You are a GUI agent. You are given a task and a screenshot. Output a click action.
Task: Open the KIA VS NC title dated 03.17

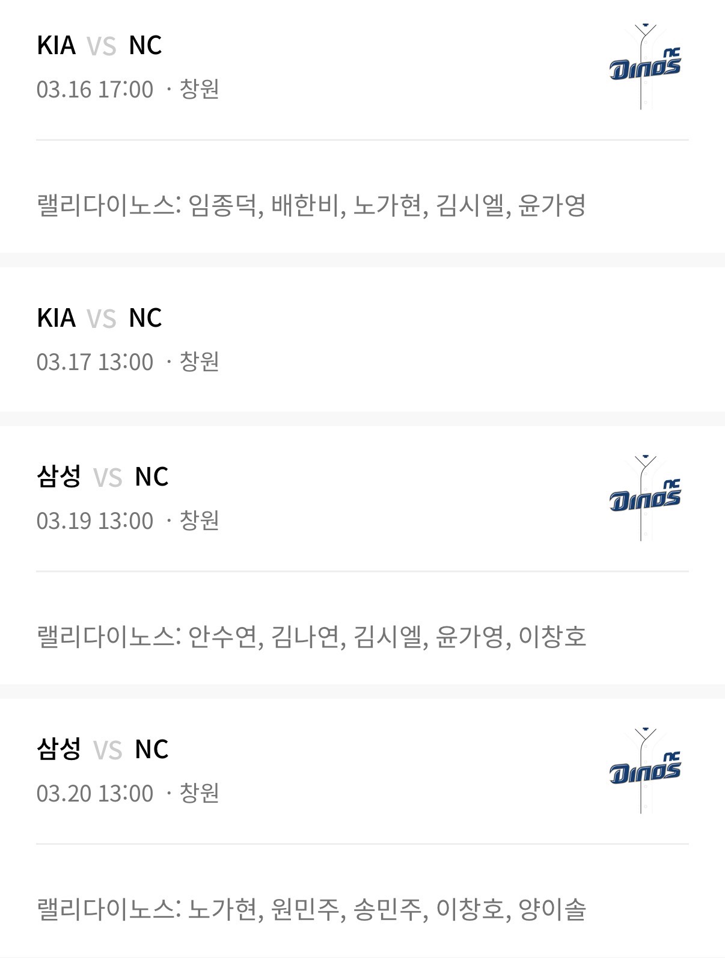tap(99, 318)
